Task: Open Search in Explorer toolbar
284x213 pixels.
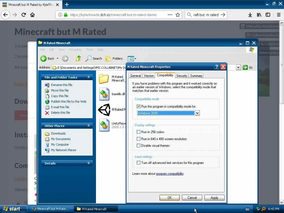Action: click(x=94, y=59)
